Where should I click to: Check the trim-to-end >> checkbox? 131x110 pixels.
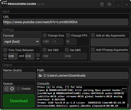[38, 55]
